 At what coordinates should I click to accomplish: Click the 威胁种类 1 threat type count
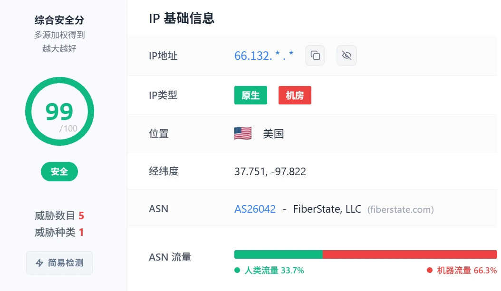pos(59,232)
